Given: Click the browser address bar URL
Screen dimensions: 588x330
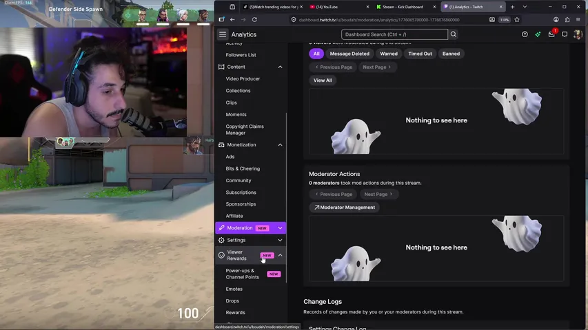Looking at the screenshot, I should click(378, 20).
